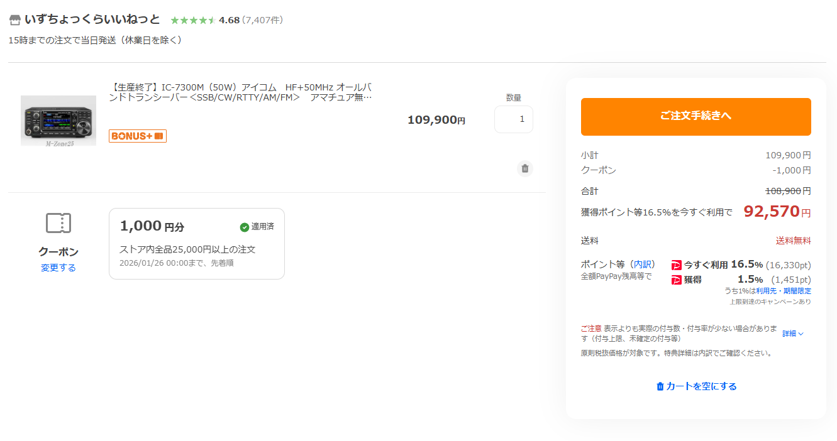This screenshot has height=441, width=837.
Task: Click the coupon ticket icon
Action: (58, 223)
